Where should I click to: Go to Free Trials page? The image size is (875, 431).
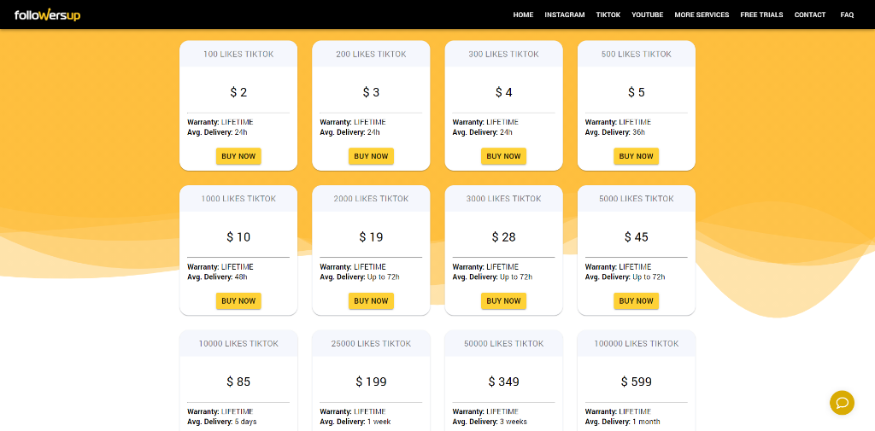coord(761,15)
